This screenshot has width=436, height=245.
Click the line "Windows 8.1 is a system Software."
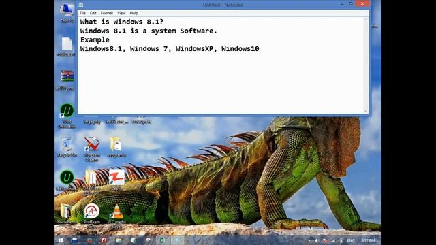pyautogui.click(x=149, y=31)
